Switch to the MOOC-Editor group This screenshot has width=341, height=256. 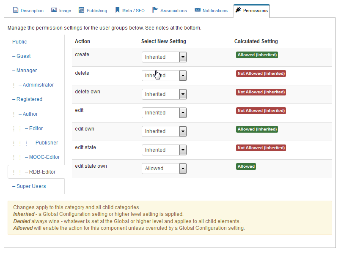pos(44,157)
